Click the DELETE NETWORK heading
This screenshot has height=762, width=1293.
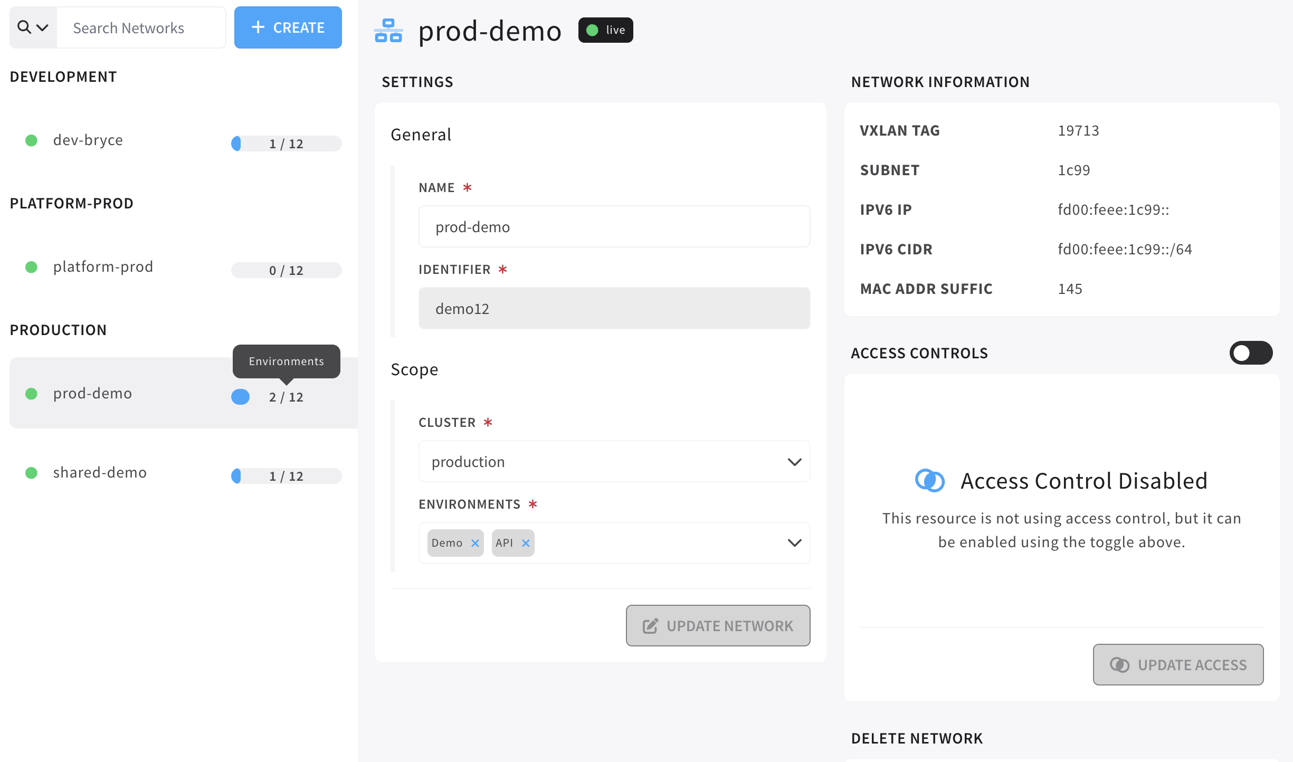tap(917, 738)
